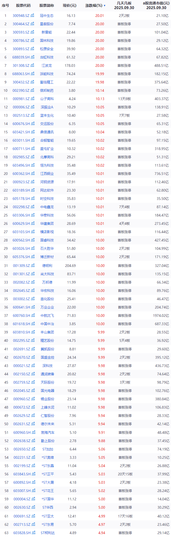Viewport: 171px width, 538px height.
Task: Open stock name link 山子高科
Action: 47,99
